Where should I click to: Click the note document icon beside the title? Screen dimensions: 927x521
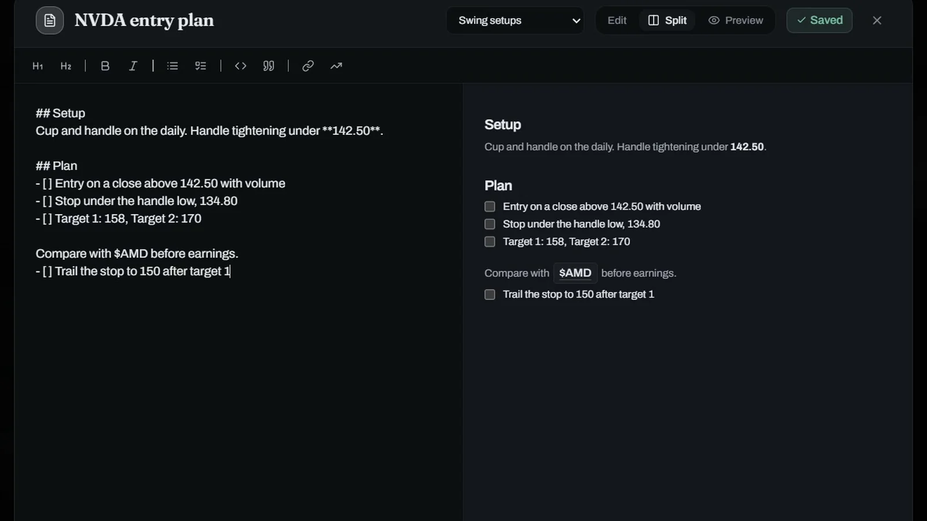click(50, 20)
